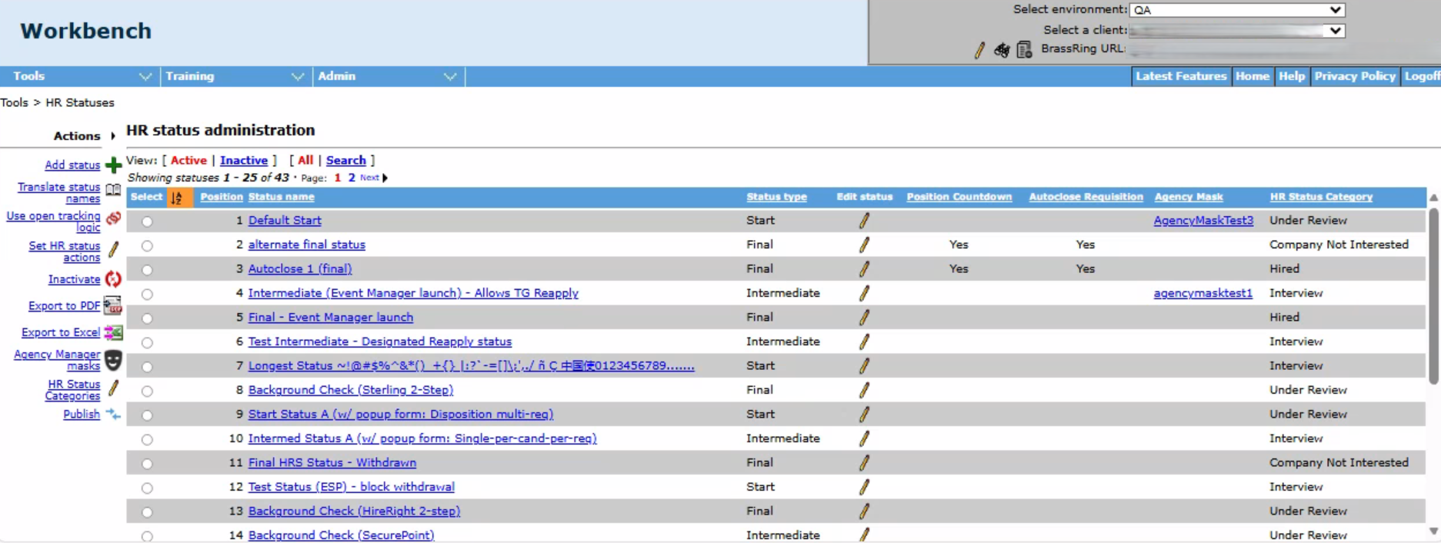Click the sort order icon in Select column
Screen dimensions: 1441x543
click(177, 198)
